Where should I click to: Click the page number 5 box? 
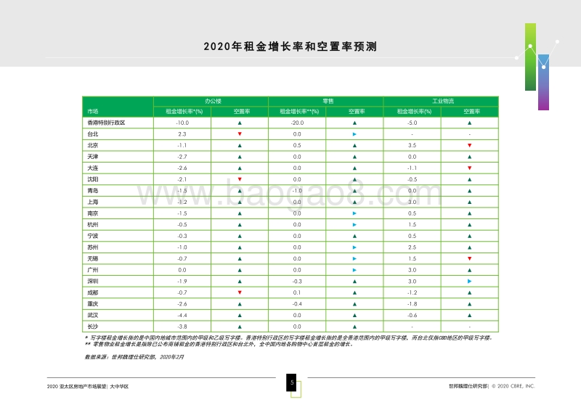point(292,382)
